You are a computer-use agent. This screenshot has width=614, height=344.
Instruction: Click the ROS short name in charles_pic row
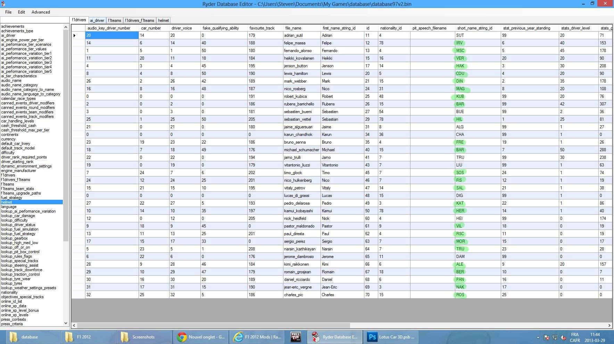478,295
